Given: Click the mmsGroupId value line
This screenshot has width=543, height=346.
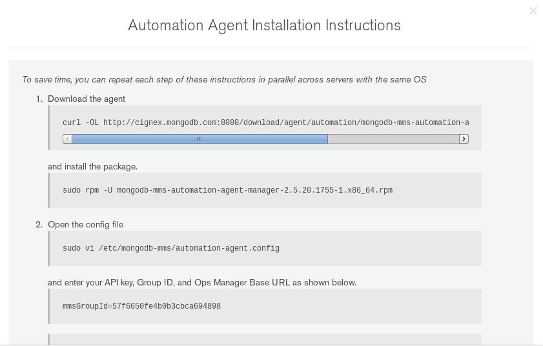Looking at the screenshot, I should click(141, 306).
